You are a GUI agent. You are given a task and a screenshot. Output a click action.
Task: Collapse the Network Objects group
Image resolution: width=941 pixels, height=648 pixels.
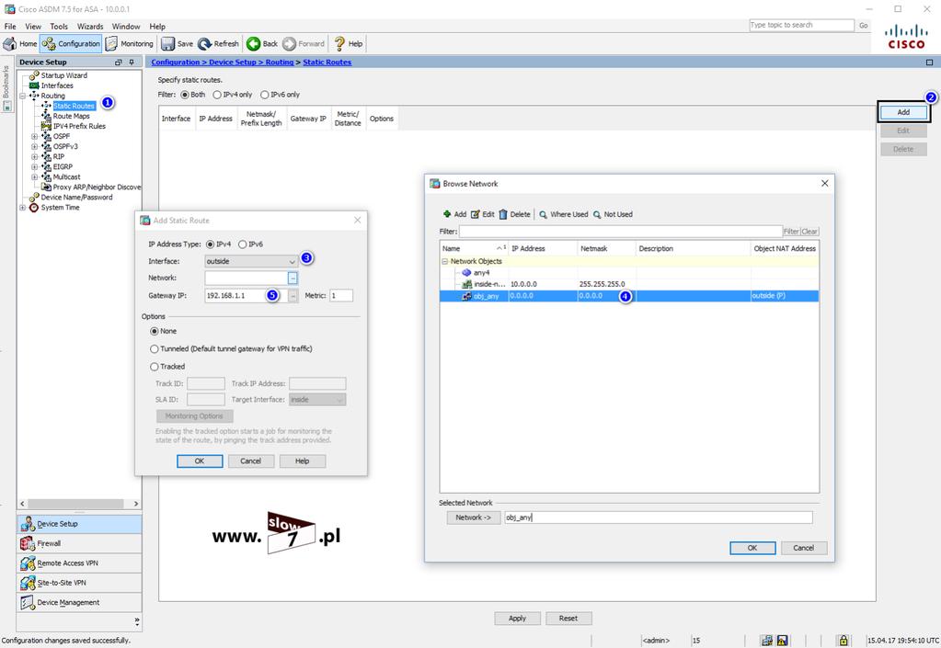[444, 261]
